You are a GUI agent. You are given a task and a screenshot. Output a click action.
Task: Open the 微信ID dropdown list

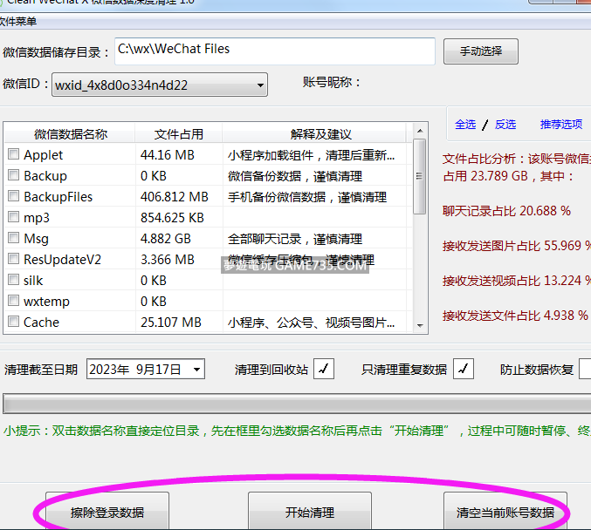tap(260, 85)
